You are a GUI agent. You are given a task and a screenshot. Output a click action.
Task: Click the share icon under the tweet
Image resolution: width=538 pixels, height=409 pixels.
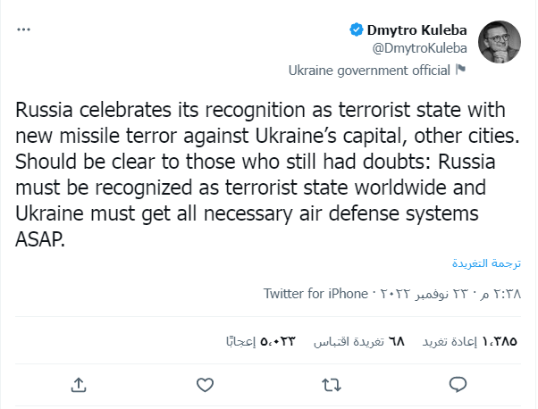click(x=79, y=384)
